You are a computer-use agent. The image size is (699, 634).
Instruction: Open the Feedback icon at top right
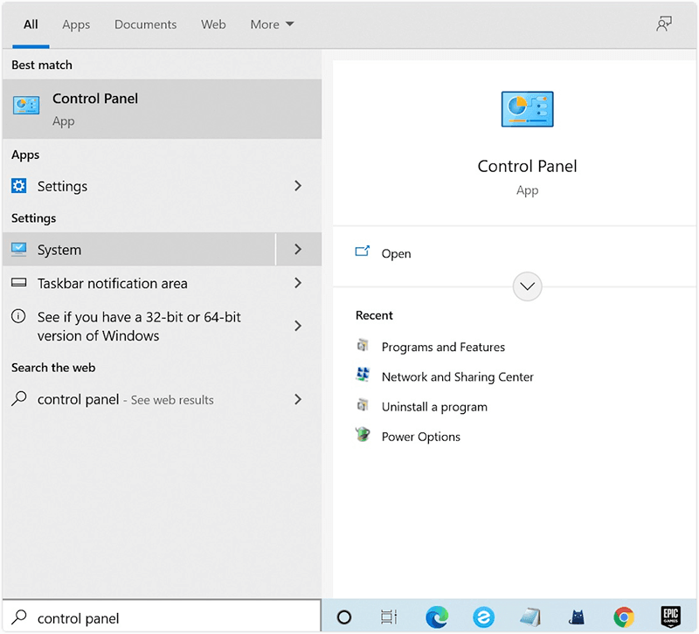pos(664,24)
